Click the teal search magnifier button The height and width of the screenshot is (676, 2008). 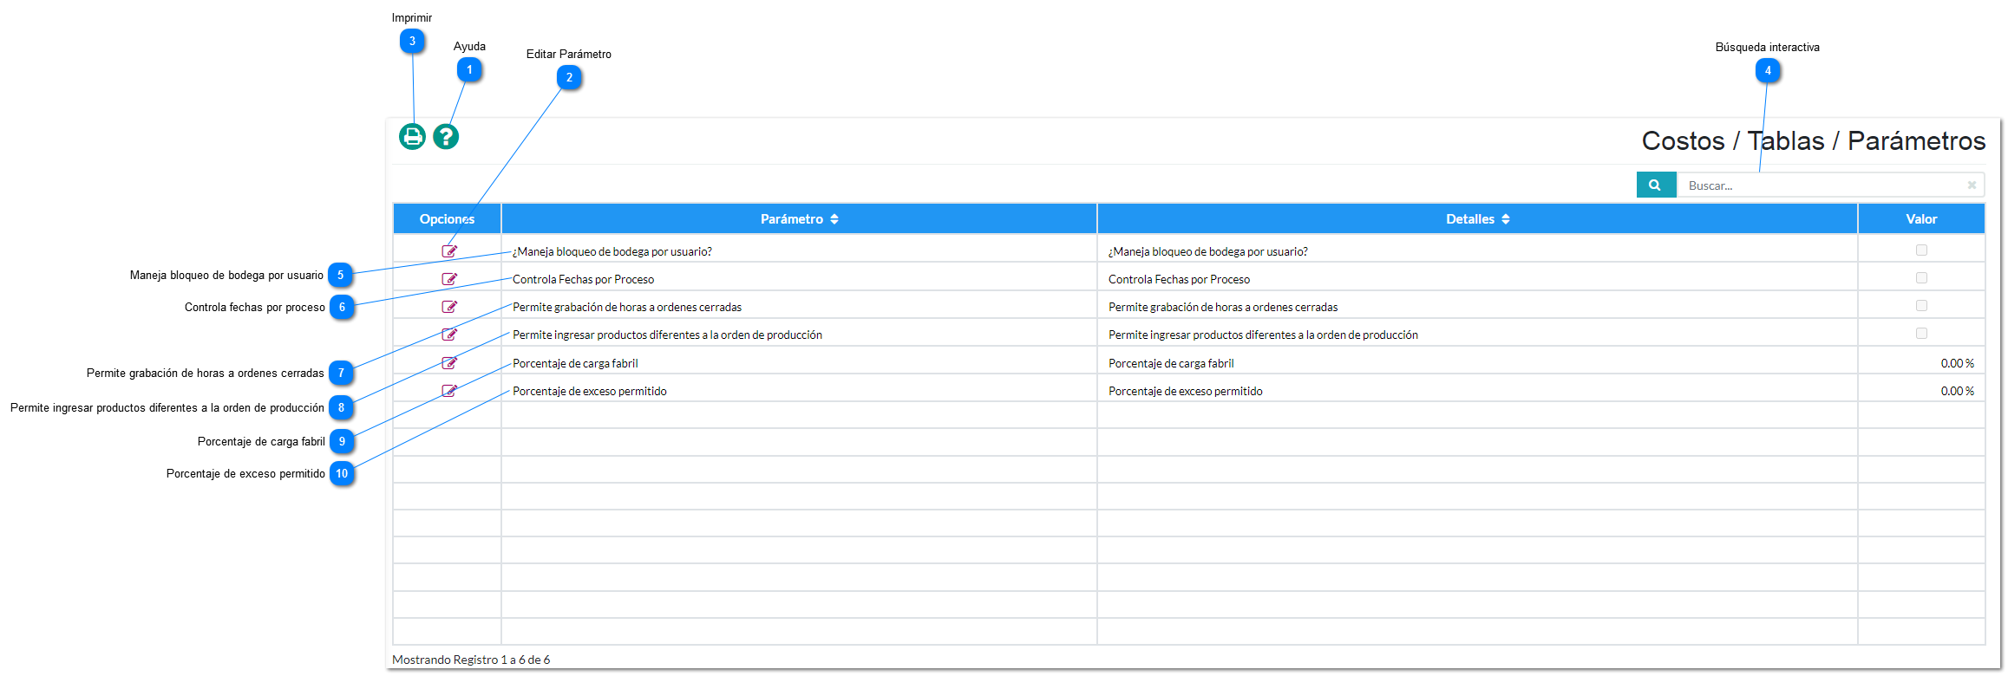[x=1656, y=185]
